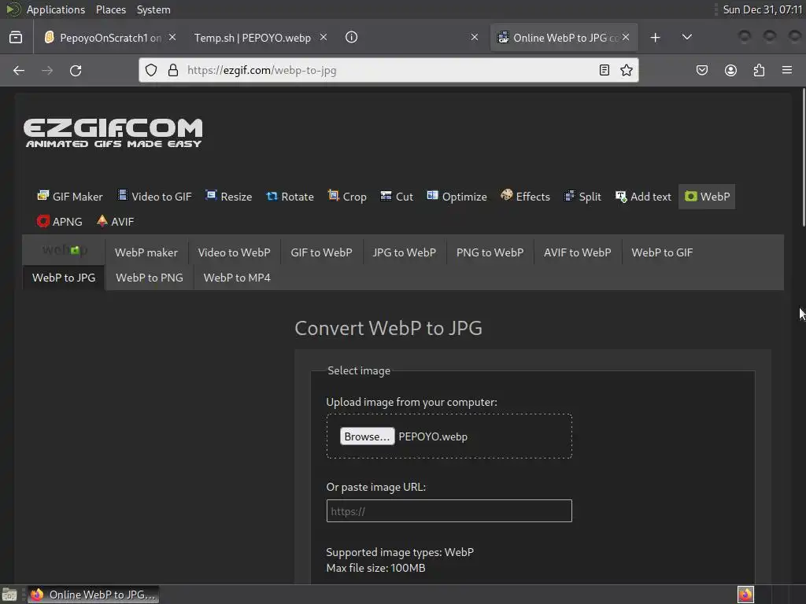Open the GIF Maker tool

pyautogui.click(x=70, y=197)
